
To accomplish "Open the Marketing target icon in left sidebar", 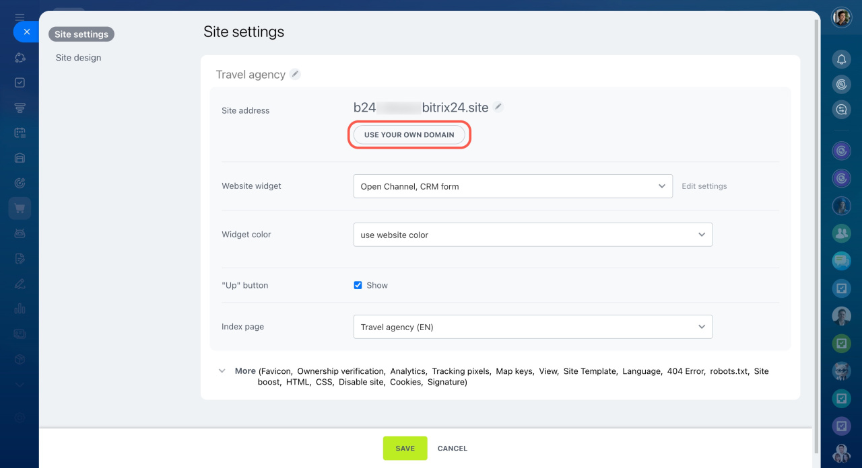I will (20, 183).
